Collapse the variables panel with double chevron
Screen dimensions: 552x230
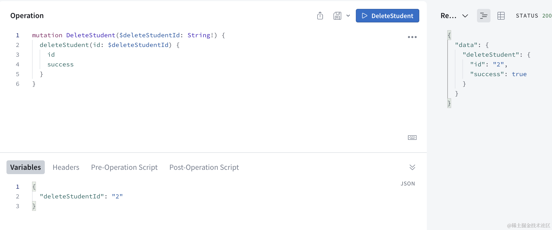[x=412, y=167]
